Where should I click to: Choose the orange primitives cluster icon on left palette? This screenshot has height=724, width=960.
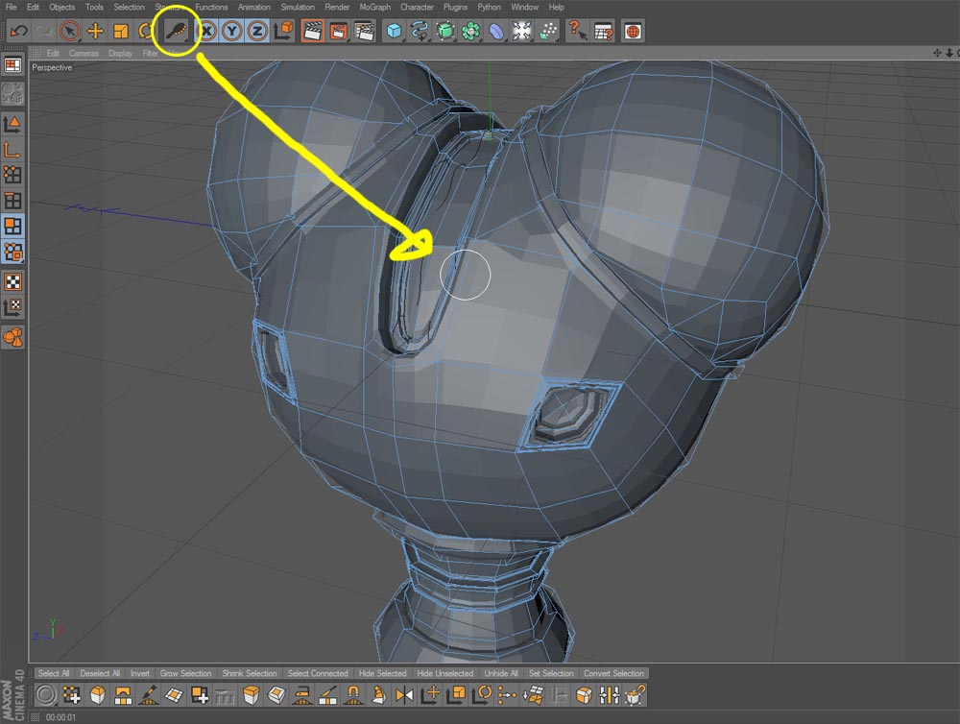(x=12, y=337)
